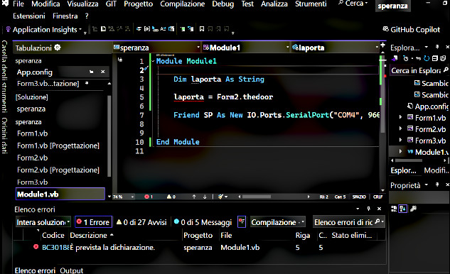Toggle SPAZIO indentation setting
Image resolution: width=450 pixels, height=274 pixels.
point(359,197)
